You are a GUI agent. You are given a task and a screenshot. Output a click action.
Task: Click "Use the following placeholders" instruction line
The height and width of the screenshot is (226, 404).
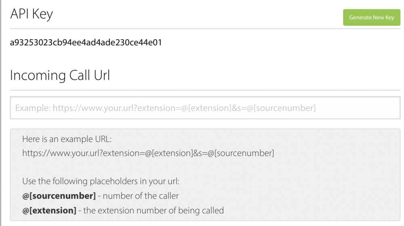pos(101,182)
